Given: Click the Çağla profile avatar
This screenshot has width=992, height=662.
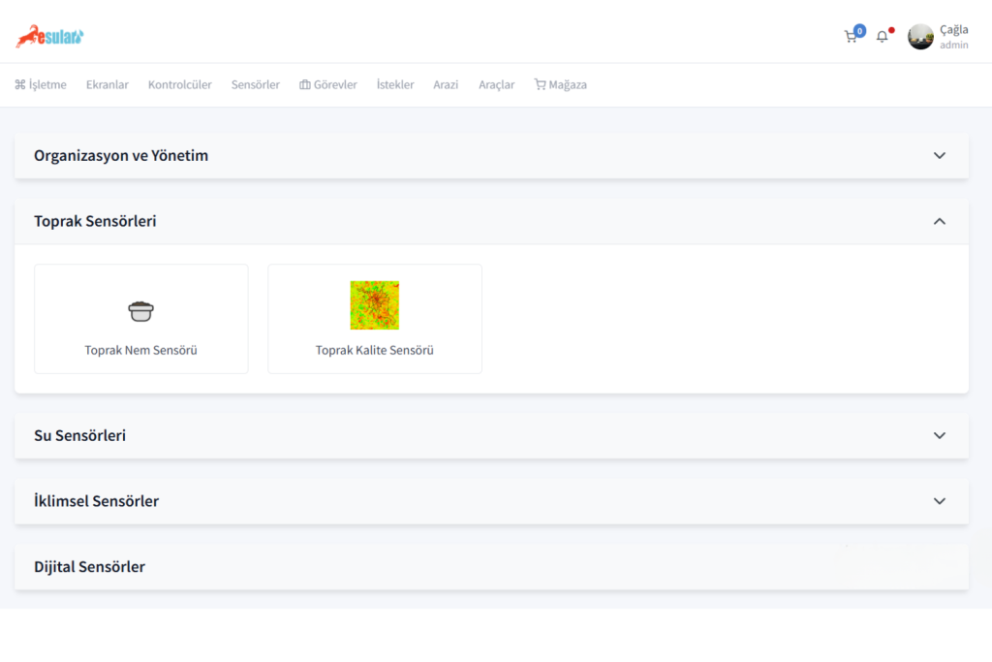Looking at the screenshot, I should click(x=920, y=37).
